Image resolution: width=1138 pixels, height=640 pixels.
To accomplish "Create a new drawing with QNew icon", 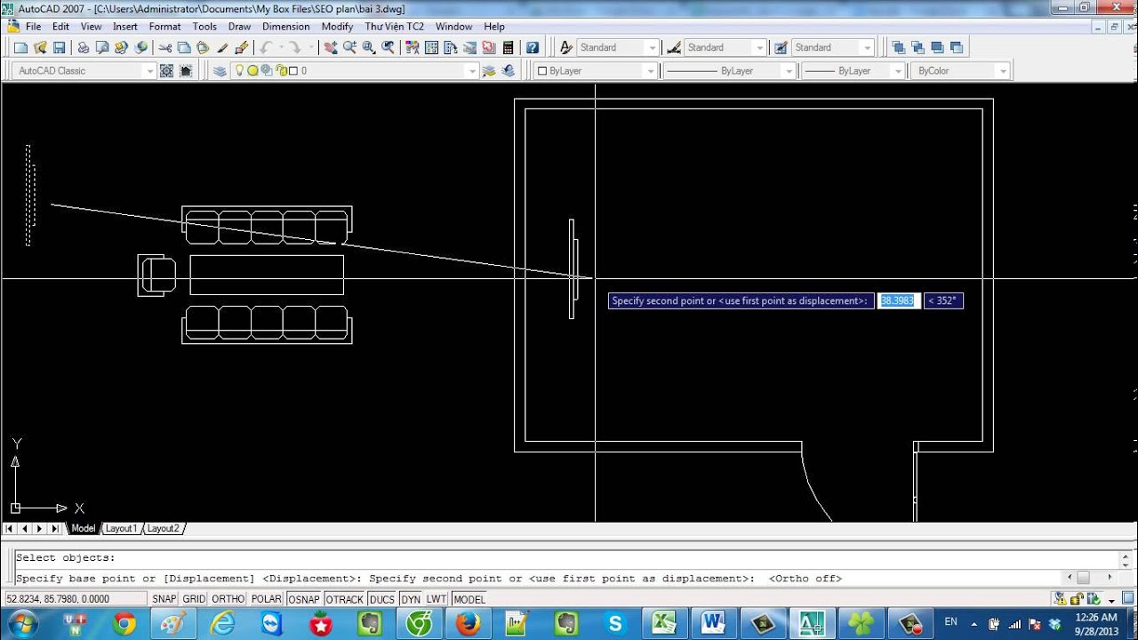I will (x=21, y=47).
